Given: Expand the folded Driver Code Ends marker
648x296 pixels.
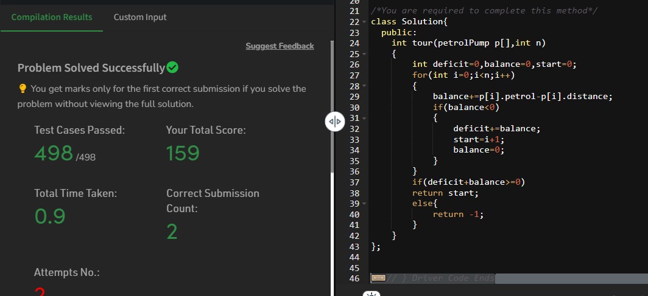Looking at the screenshot, I should pos(378,278).
